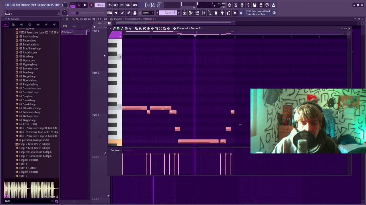Open the OPTIONS menu
366x205 pixels.
tap(42, 5)
